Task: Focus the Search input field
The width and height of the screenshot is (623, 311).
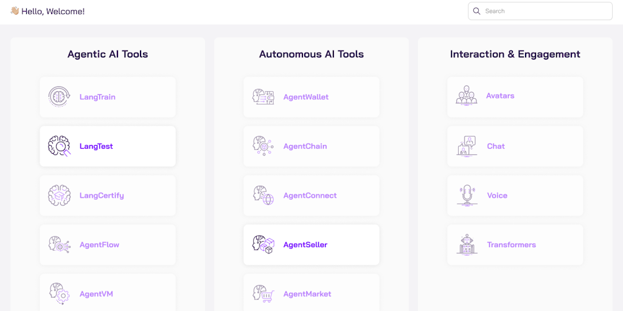Action: [x=545, y=11]
